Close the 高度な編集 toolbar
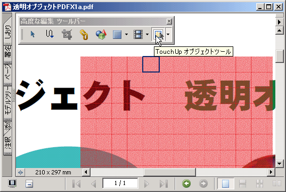 click(x=169, y=21)
